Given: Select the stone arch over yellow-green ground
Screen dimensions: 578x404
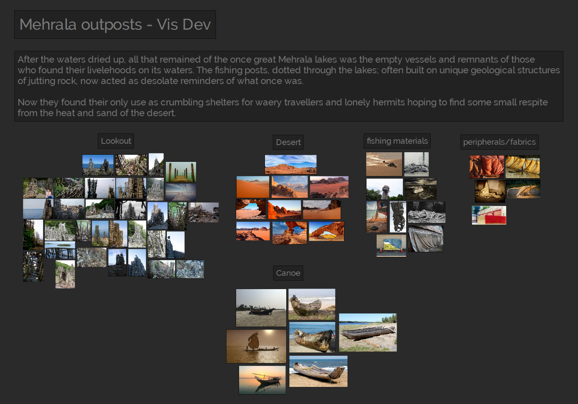Looking at the screenshot, I should (x=326, y=231).
